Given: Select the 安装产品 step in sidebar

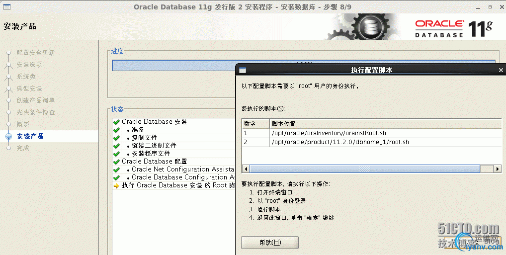Looking at the screenshot, I should [30, 136].
